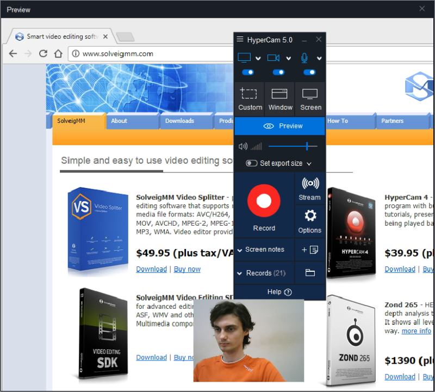Open the Partners site tab

click(403, 121)
